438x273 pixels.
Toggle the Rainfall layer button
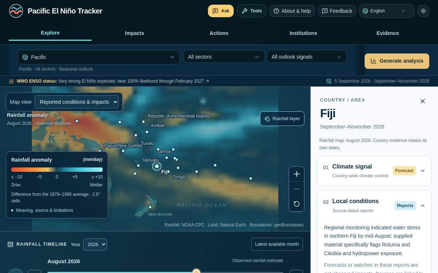(282, 119)
